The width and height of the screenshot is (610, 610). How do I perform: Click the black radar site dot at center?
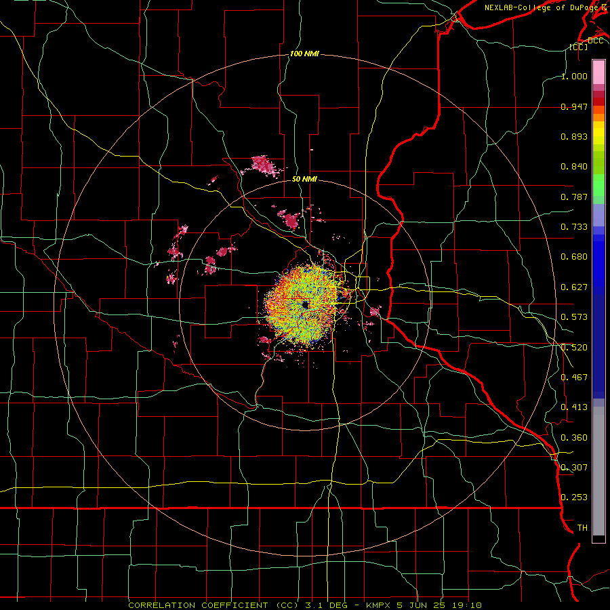click(x=306, y=305)
